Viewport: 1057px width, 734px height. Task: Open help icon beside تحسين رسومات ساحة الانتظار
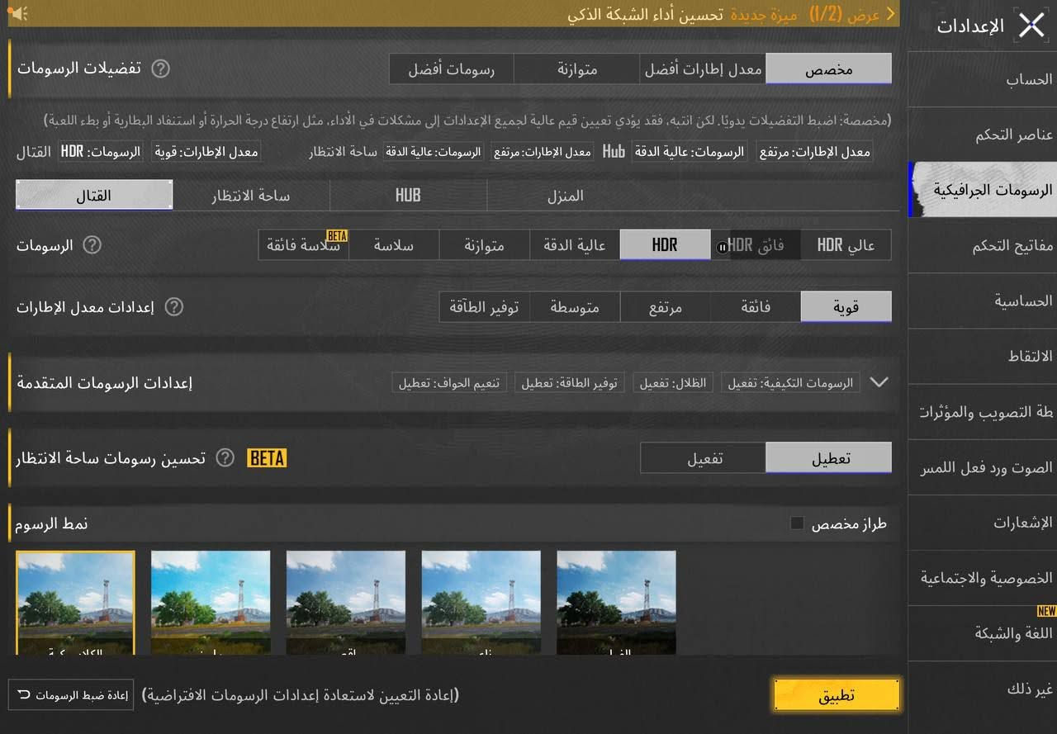click(225, 457)
